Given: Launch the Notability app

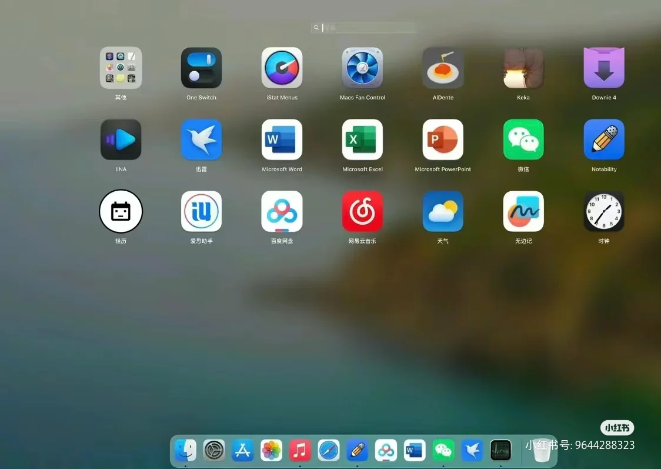Looking at the screenshot, I should pyautogui.click(x=604, y=139).
